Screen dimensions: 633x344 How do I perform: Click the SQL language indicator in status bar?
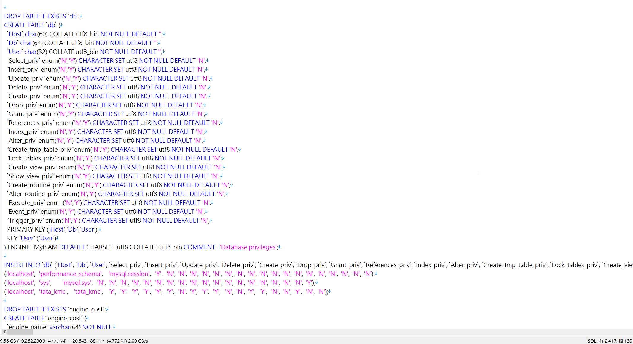(x=592, y=341)
